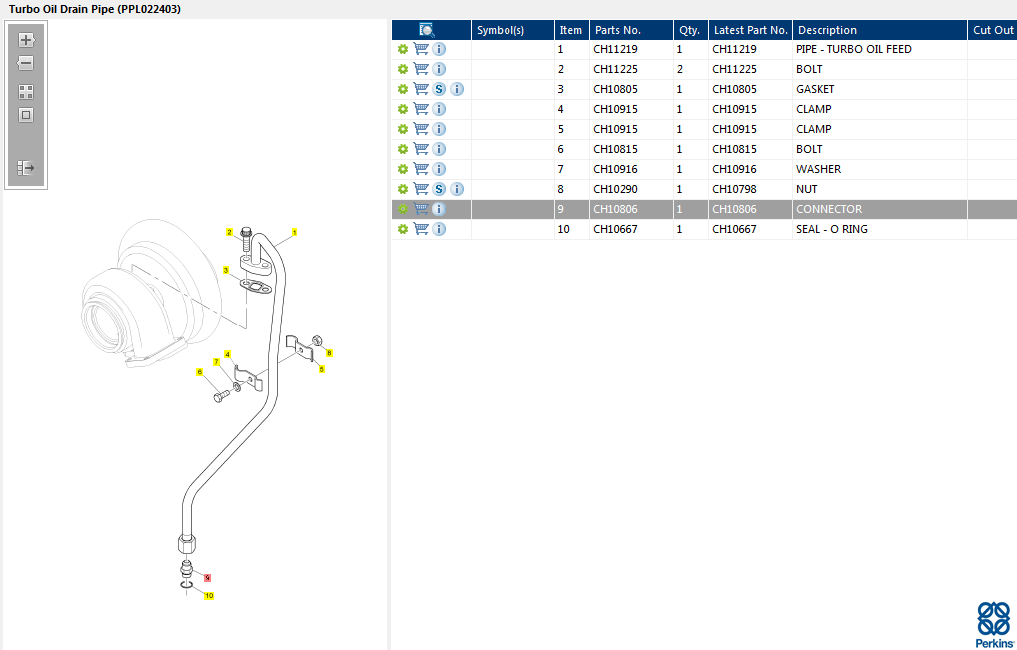Click the Qty. column header

[691, 30]
